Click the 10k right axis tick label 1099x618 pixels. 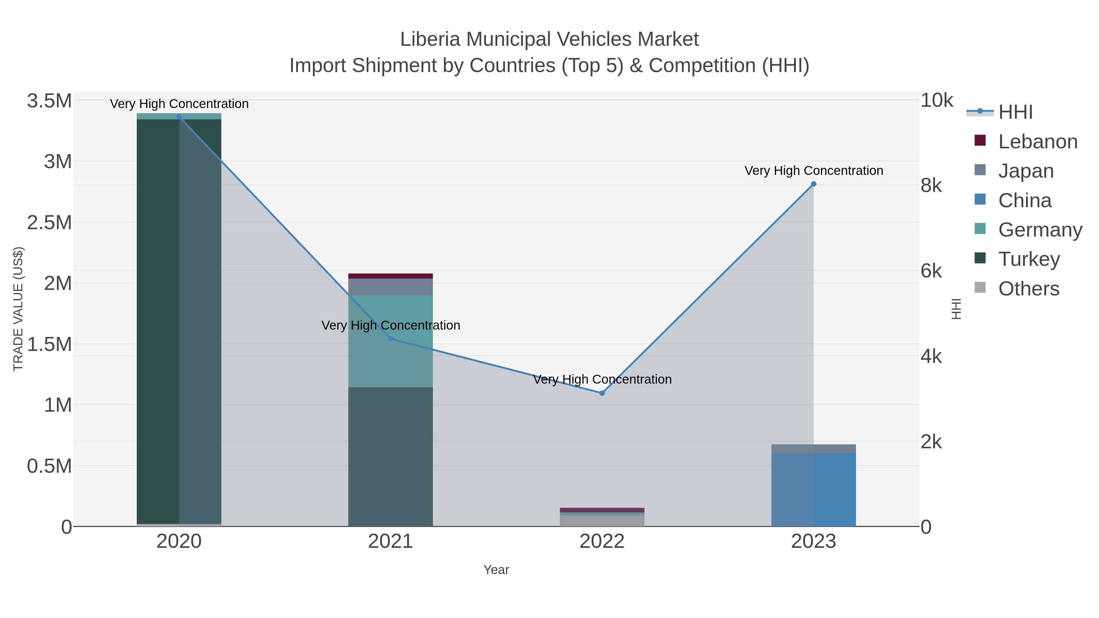(937, 100)
